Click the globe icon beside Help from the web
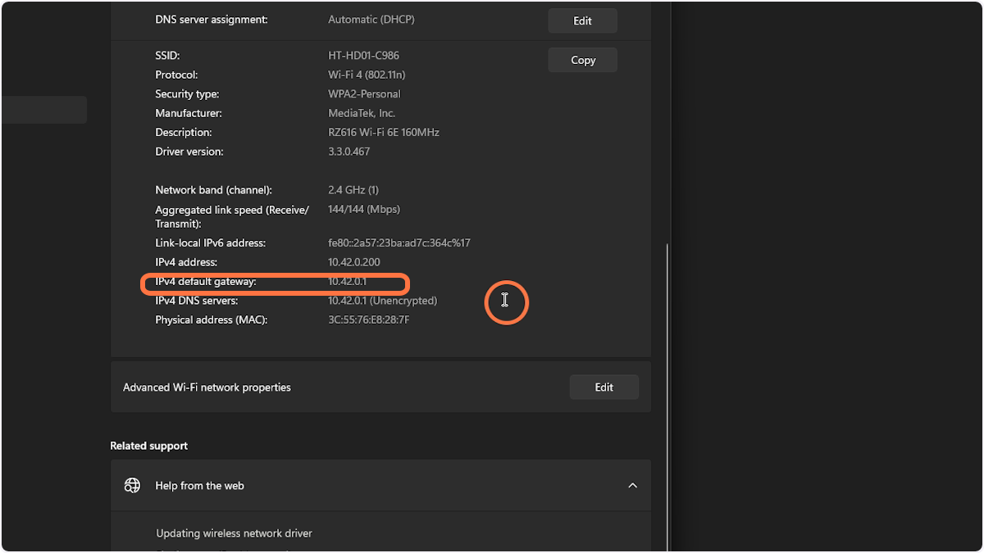Screen dimensions: 984x553 (132, 485)
